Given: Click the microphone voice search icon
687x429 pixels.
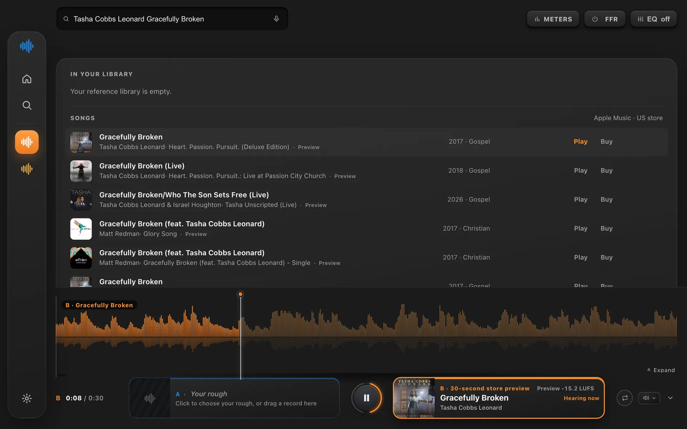Looking at the screenshot, I should coord(276,19).
